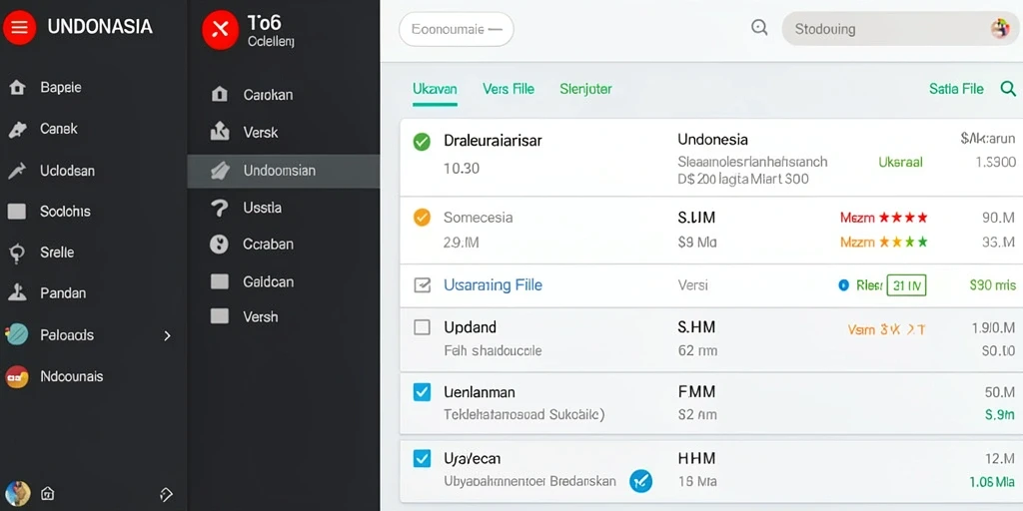Click the home icon beside Bapeie
This screenshot has height=511, width=1023.
coord(17,88)
